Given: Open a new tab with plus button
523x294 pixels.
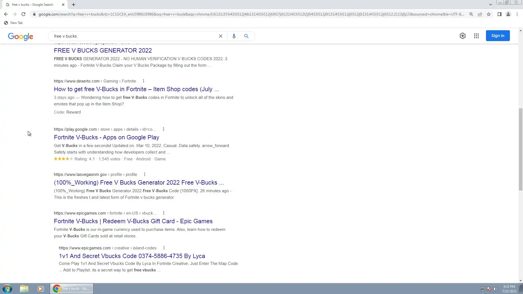Looking at the screenshot, I should (x=74, y=5).
